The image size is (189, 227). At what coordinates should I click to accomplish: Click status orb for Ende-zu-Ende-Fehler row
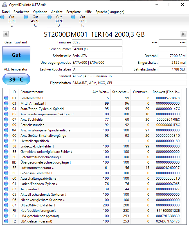(6, 146)
